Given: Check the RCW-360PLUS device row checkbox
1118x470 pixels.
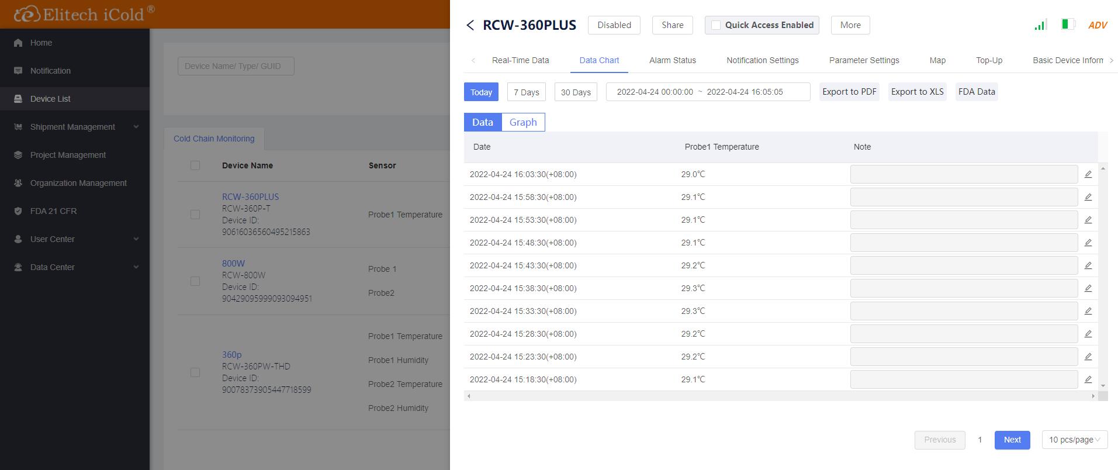Looking at the screenshot, I should [195, 215].
